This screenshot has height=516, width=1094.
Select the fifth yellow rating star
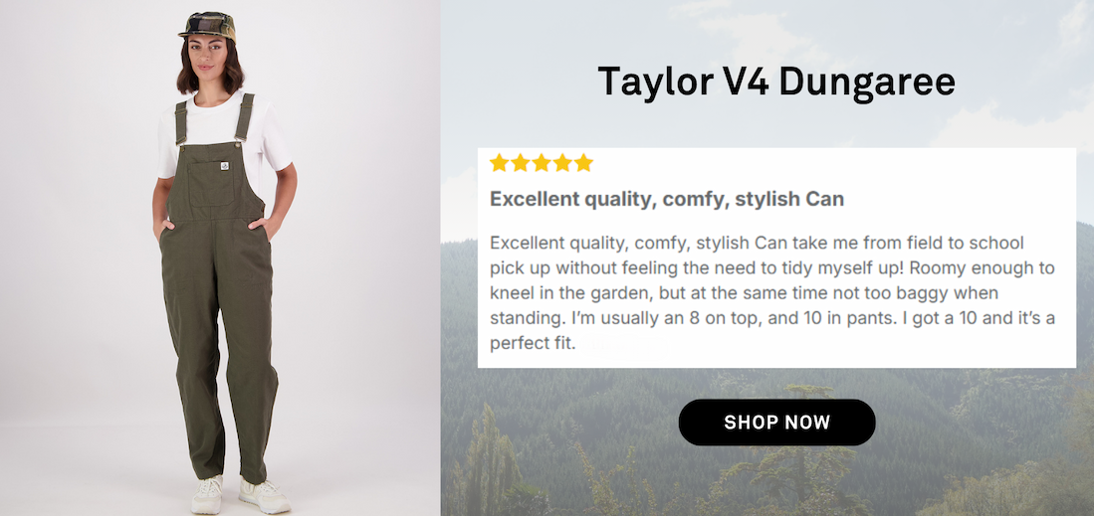click(x=583, y=163)
